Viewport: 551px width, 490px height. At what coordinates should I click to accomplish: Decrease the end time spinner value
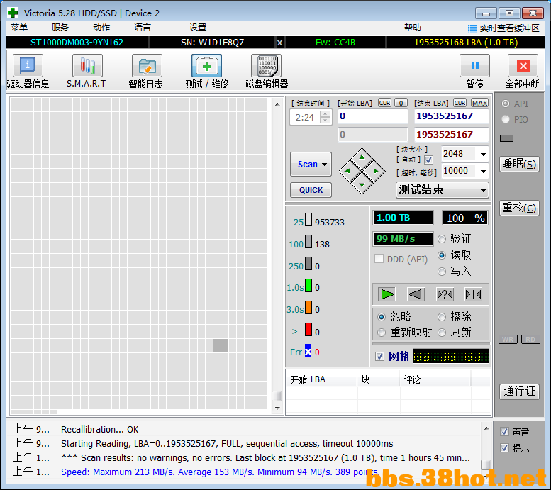(x=325, y=121)
